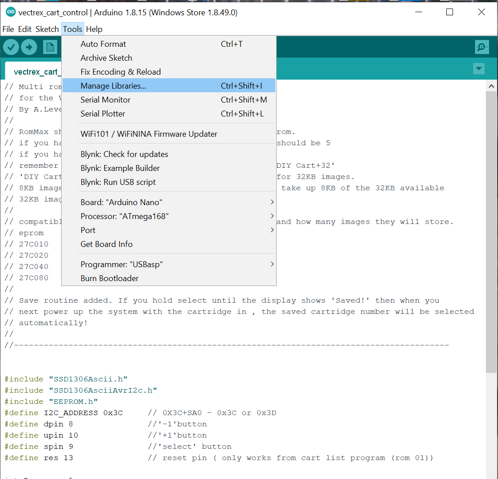Run Blynk: Run USB script

pyautogui.click(x=169, y=182)
